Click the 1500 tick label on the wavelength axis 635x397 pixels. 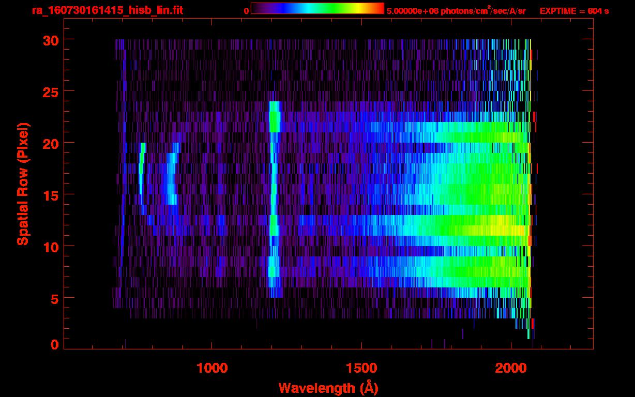tap(361, 368)
